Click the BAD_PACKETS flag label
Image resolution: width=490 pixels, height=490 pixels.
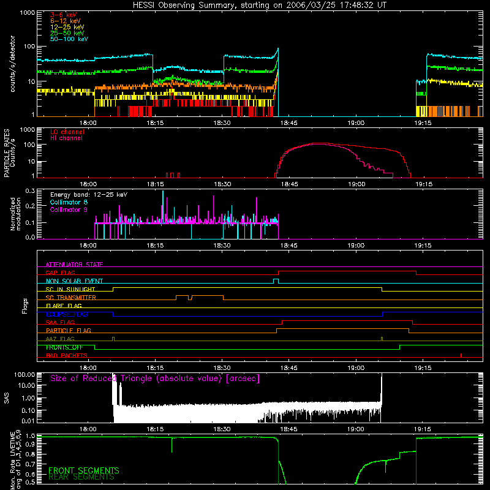pyautogui.click(x=67, y=355)
